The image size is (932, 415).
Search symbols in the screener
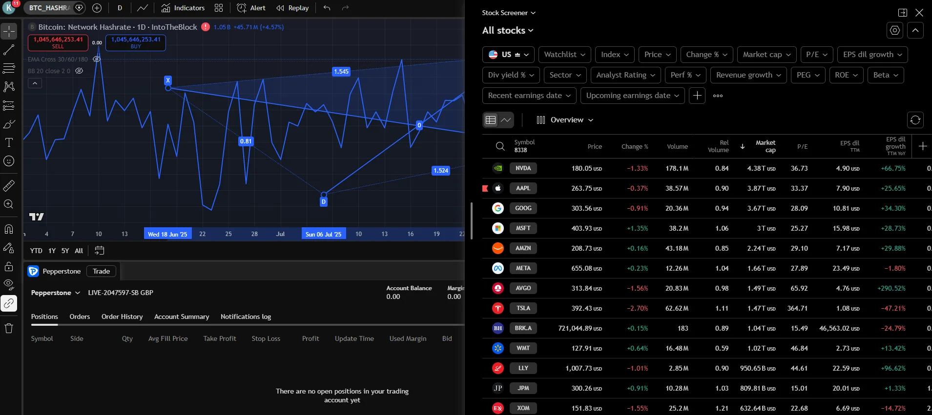click(x=500, y=146)
